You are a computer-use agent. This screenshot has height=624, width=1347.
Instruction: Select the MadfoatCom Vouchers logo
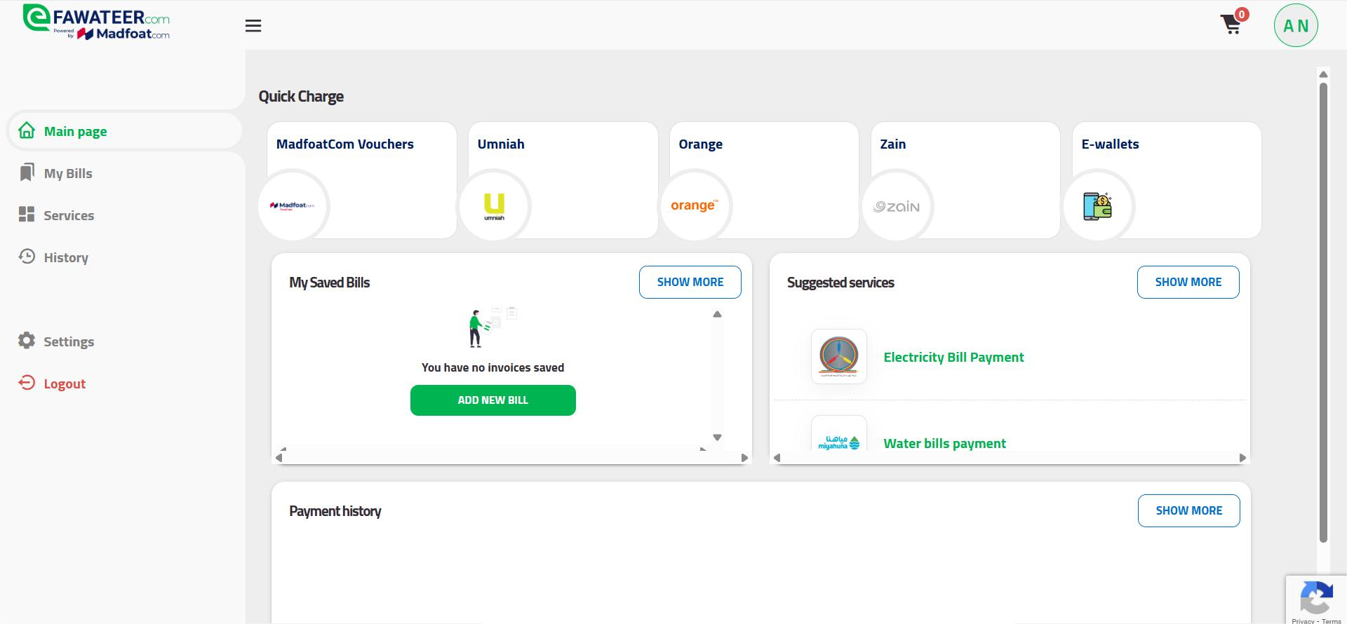tap(293, 206)
